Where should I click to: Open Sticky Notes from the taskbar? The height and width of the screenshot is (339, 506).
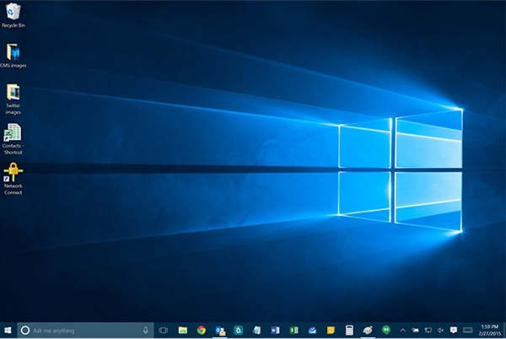pyautogui.click(x=331, y=331)
